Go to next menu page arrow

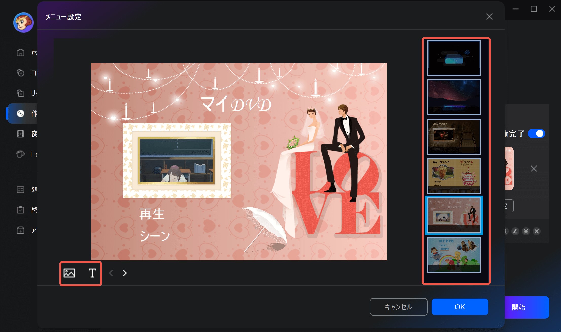click(125, 273)
